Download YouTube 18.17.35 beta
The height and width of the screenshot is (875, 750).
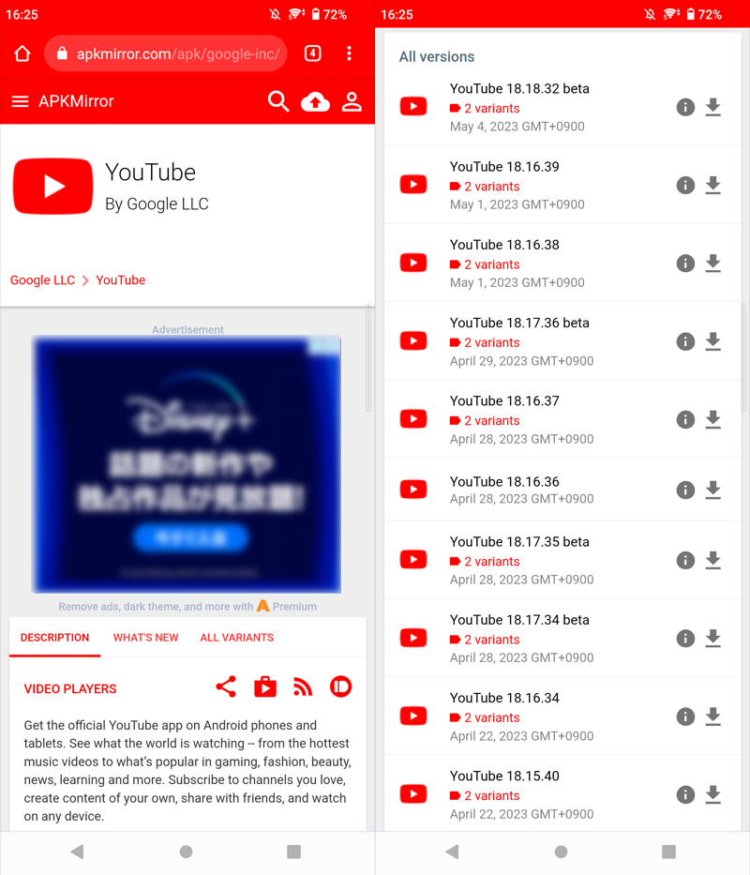pos(713,560)
